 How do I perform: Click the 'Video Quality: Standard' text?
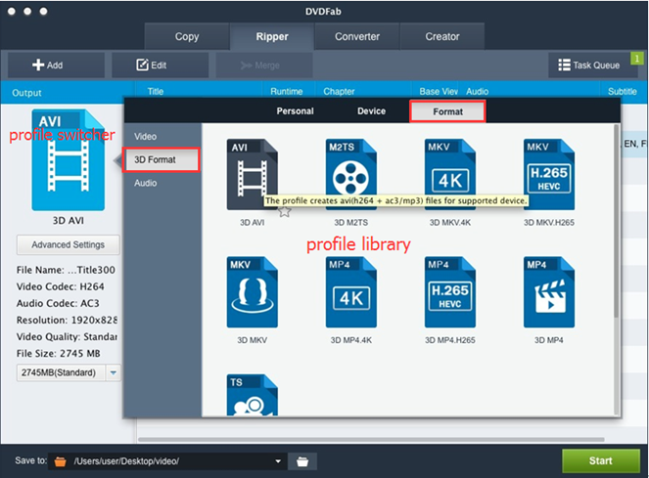(x=67, y=336)
